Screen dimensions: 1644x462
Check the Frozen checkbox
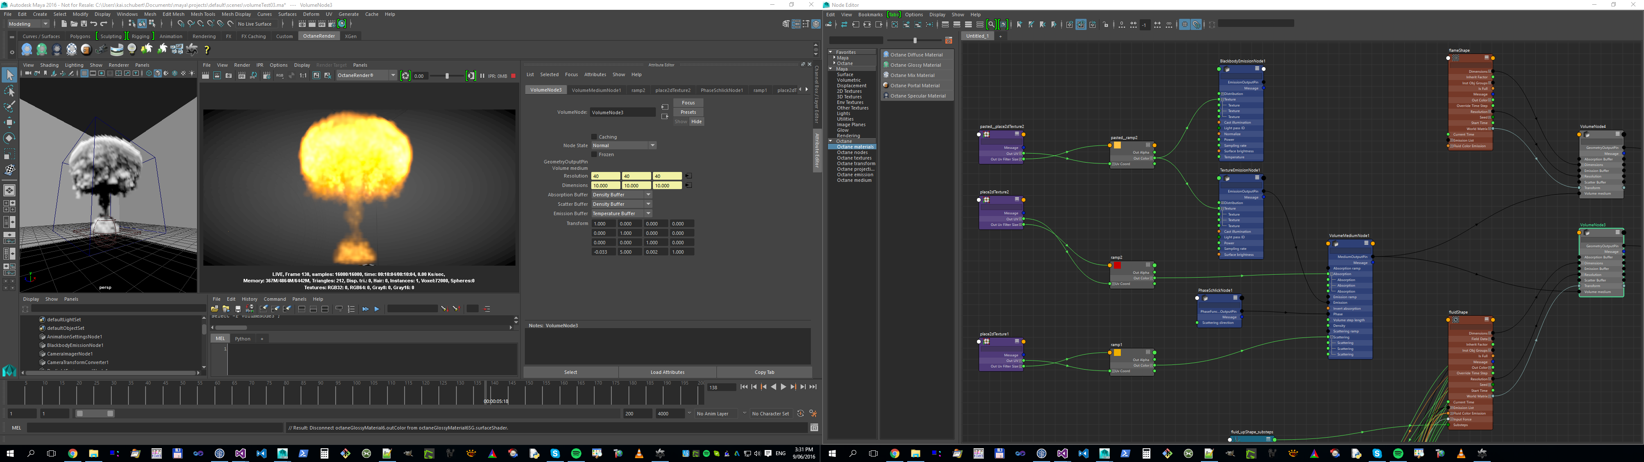click(x=594, y=154)
